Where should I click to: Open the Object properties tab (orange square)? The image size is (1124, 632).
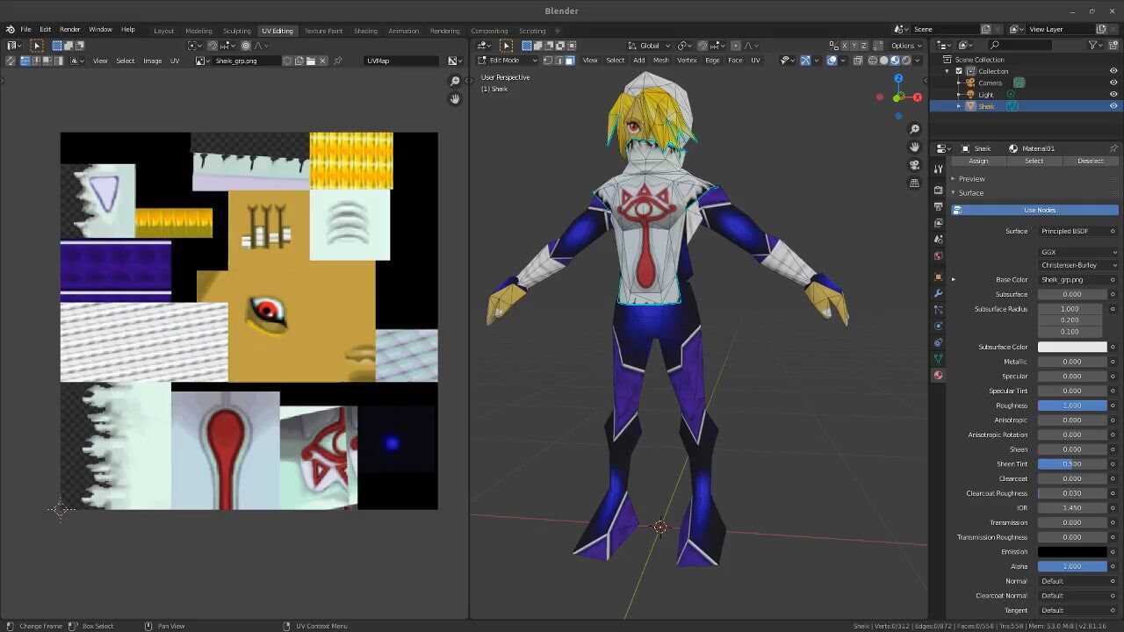click(939, 276)
